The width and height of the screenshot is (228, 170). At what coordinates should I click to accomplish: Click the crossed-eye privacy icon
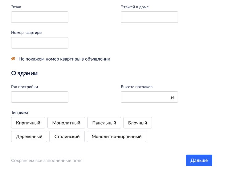click(13, 59)
